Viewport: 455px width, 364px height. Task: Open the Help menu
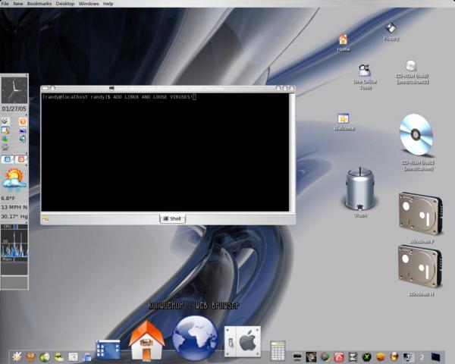(x=108, y=4)
